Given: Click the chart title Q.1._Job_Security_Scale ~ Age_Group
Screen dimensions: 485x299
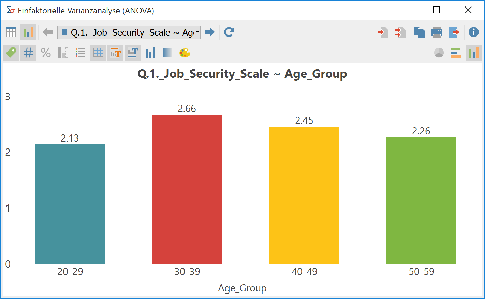Looking at the screenshot, I should [x=242, y=74].
